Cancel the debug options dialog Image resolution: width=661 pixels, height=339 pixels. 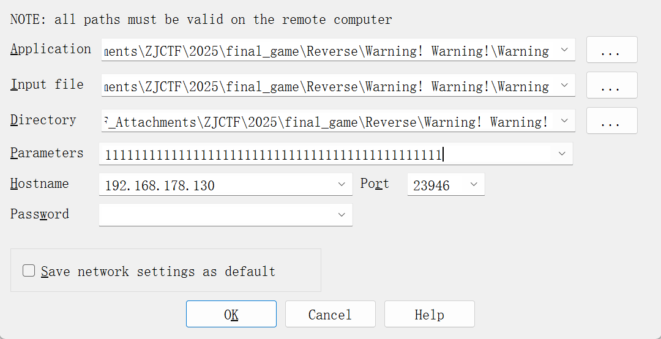[x=330, y=315]
